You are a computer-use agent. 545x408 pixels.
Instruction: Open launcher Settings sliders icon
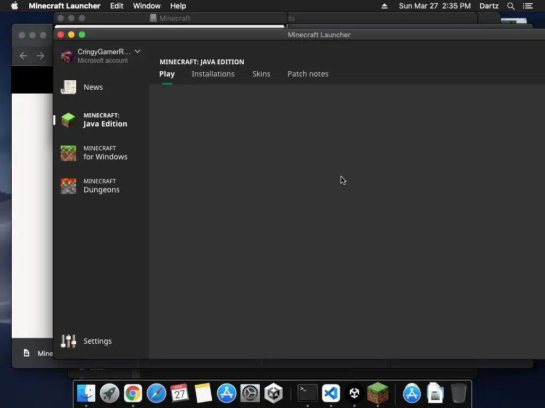coord(69,341)
